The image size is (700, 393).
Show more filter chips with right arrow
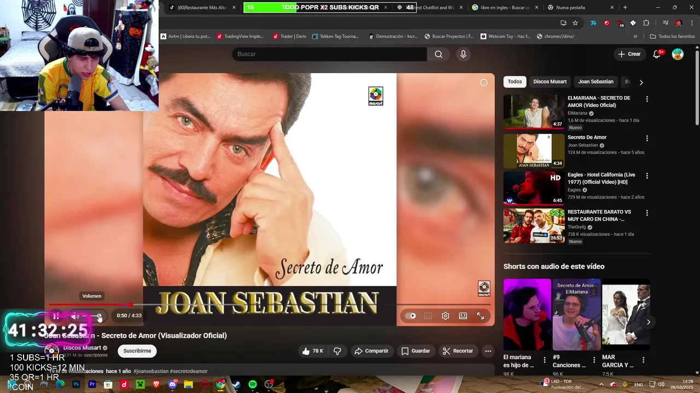pos(641,82)
